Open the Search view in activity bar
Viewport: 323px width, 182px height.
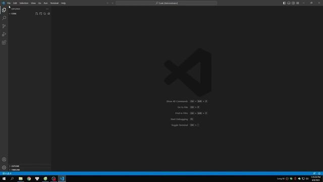[4, 18]
